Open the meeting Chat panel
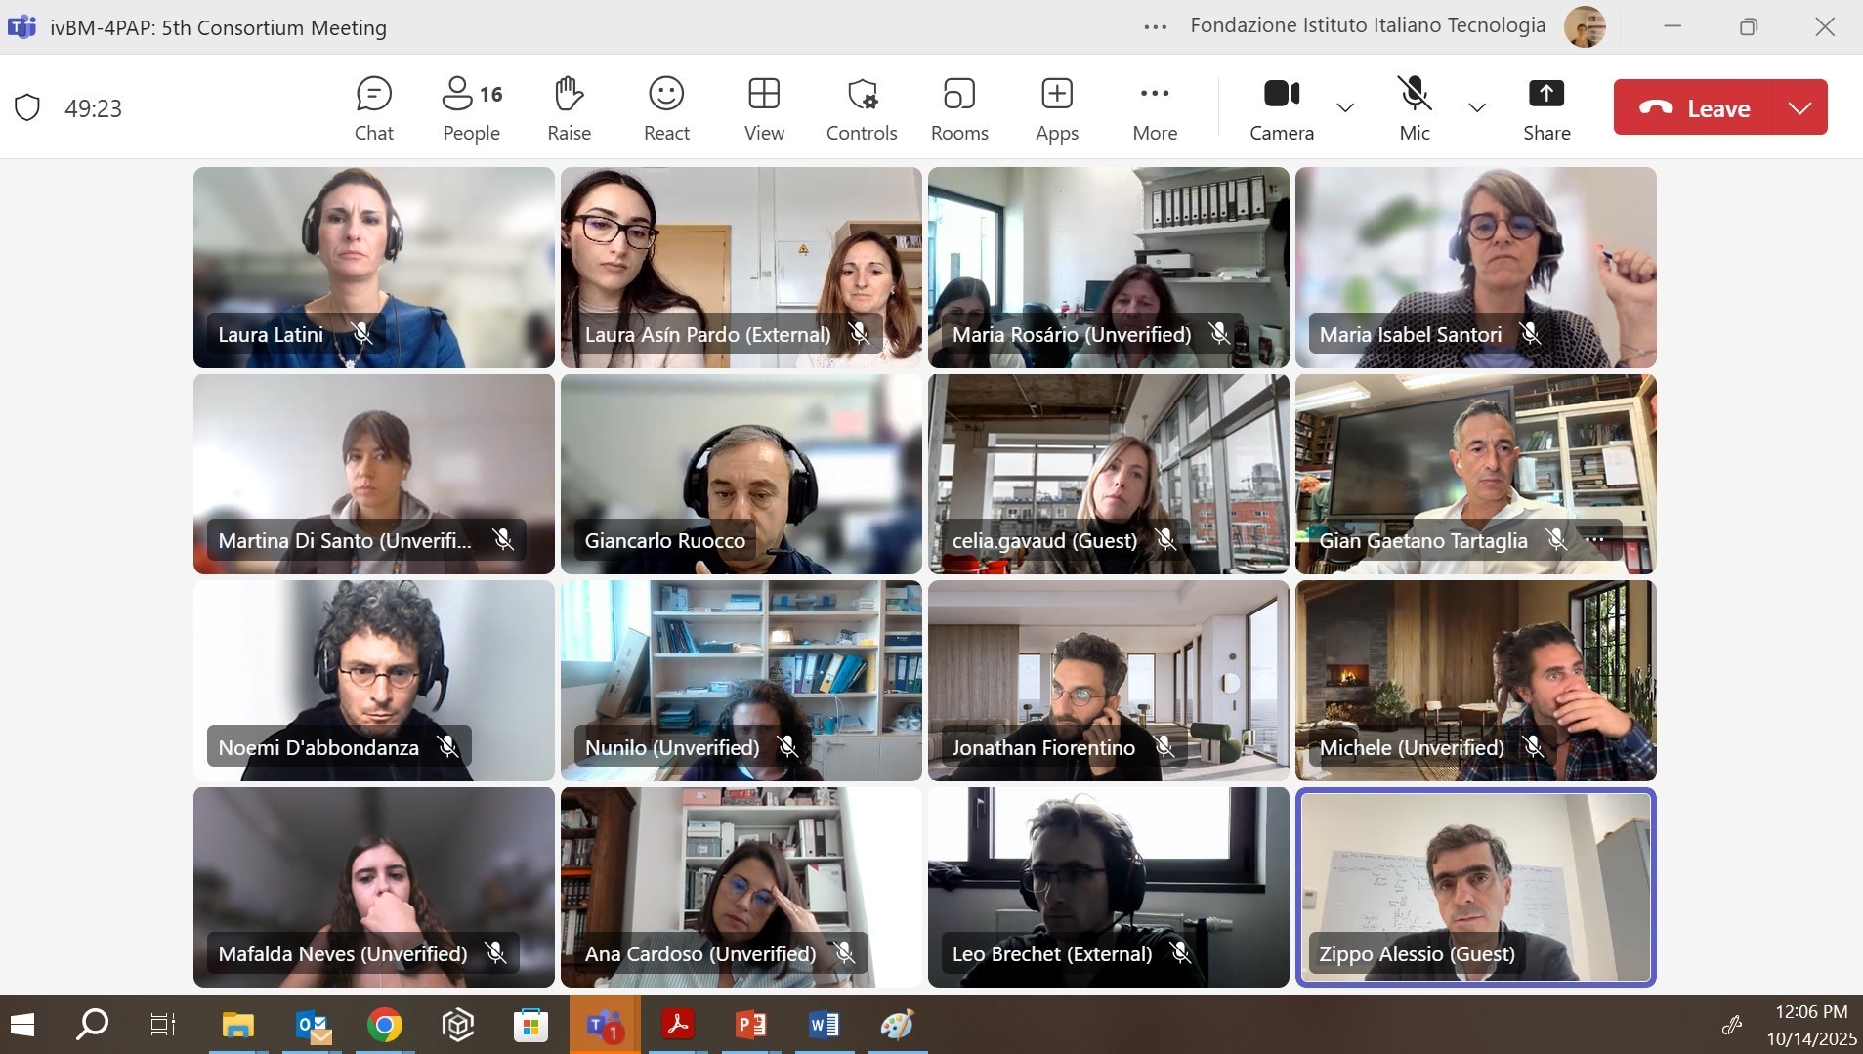The width and height of the screenshot is (1863, 1054). tap(373, 108)
